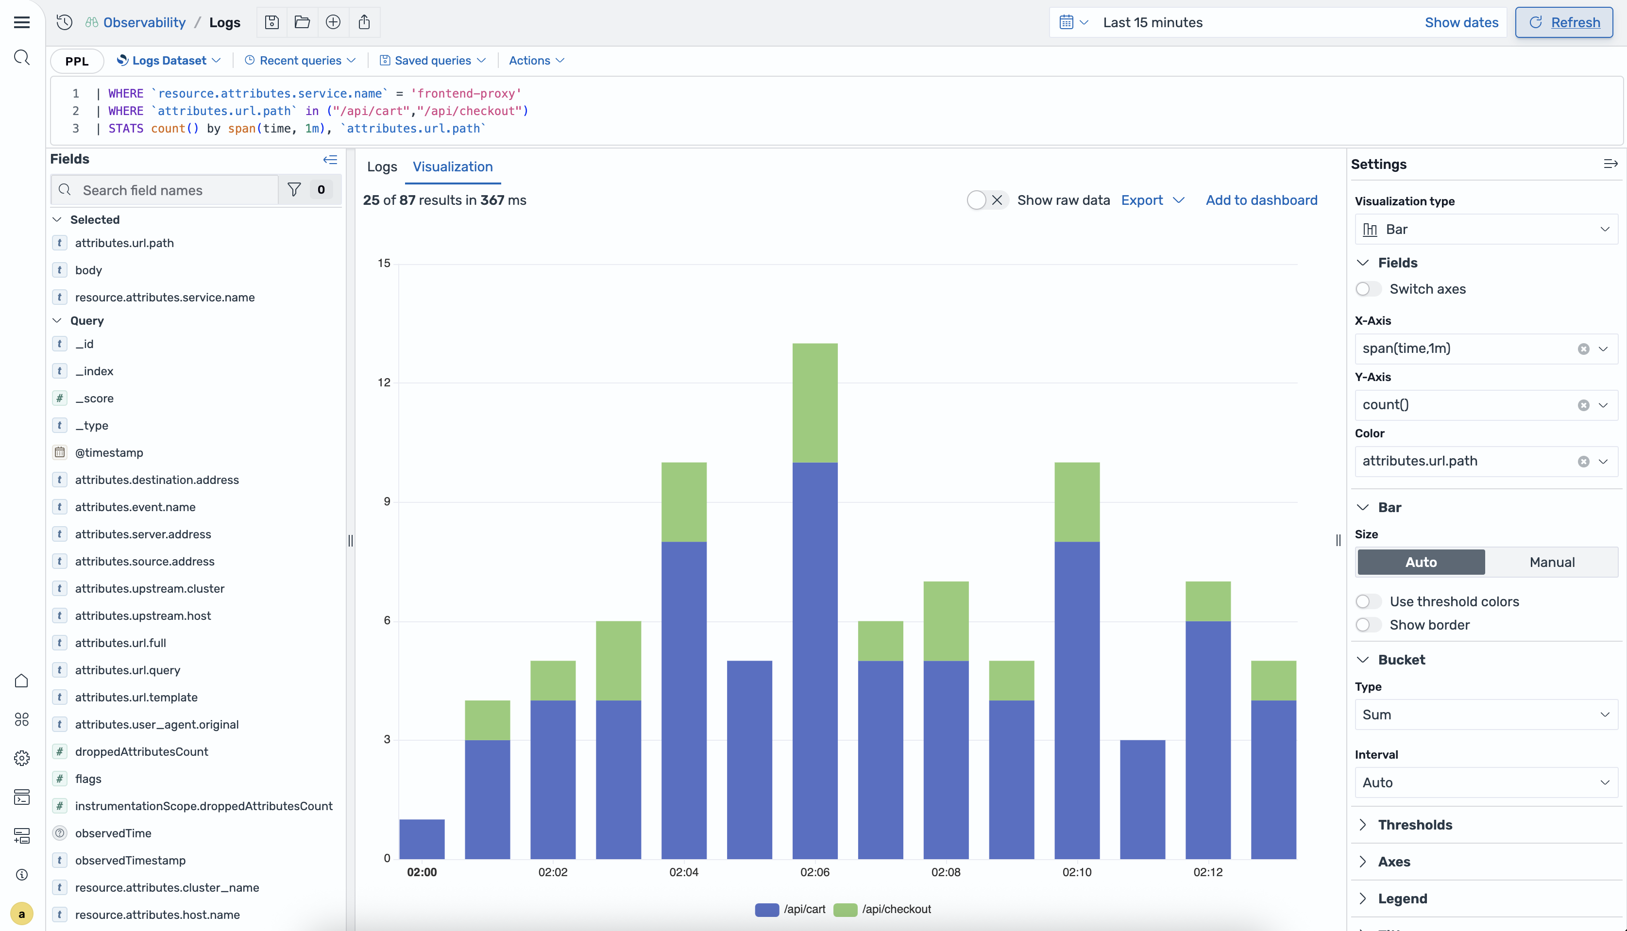Share the query using the export icon
The image size is (1627, 931).
pyautogui.click(x=365, y=22)
